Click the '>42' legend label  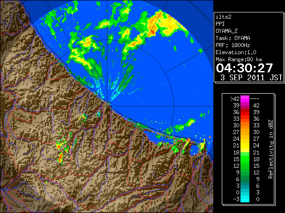(x=235, y=99)
